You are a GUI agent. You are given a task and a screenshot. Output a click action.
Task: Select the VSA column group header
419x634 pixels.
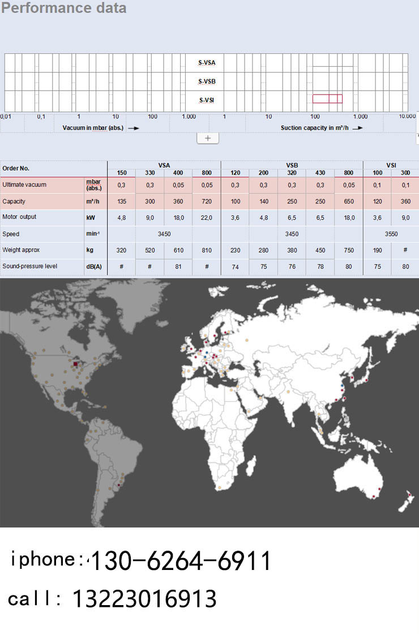coord(164,165)
